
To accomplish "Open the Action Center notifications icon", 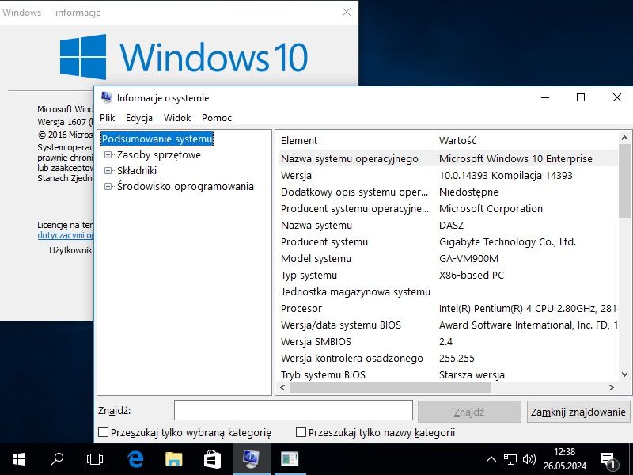I will point(608,460).
